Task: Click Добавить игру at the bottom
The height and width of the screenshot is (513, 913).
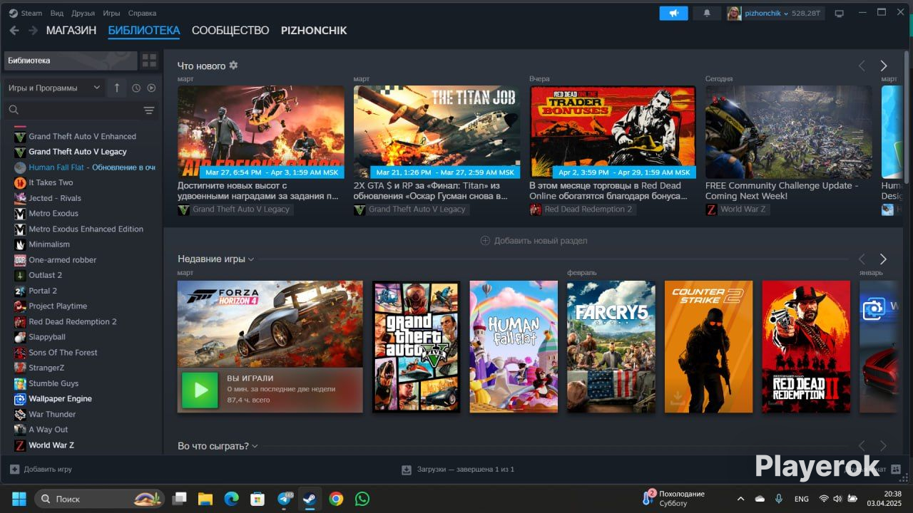Action: (41, 470)
